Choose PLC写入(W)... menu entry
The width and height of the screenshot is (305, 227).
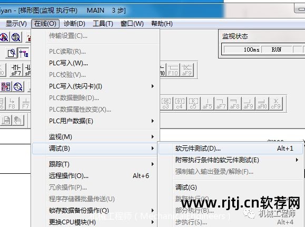click(x=95, y=63)
